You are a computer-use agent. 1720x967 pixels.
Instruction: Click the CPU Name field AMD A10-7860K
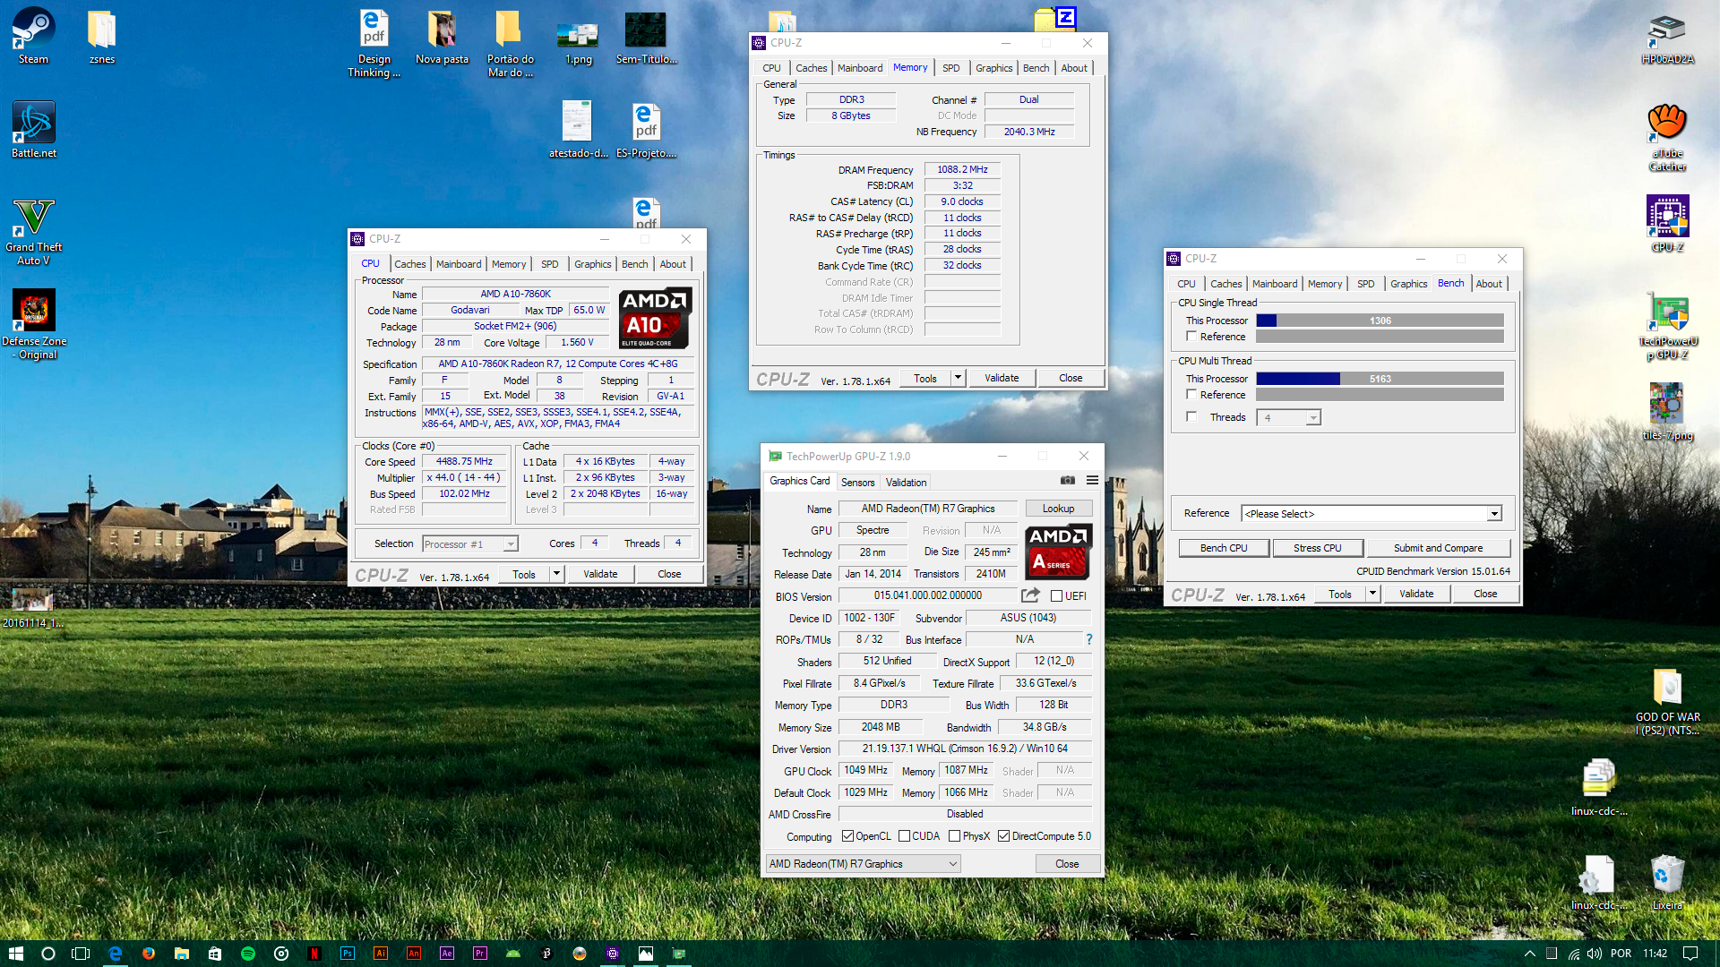pos(515,294)
